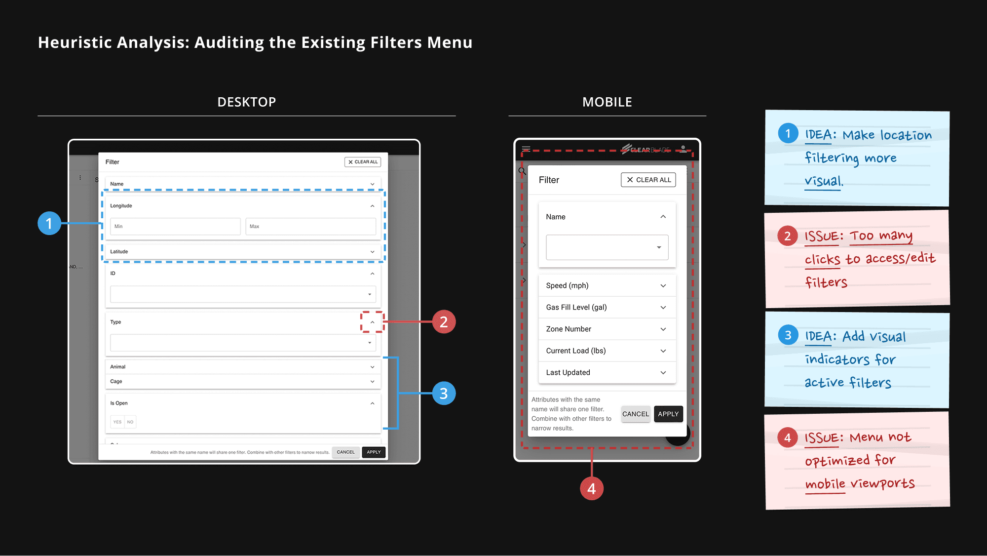Select YES in the Is Open toggle

pos(117,422)
